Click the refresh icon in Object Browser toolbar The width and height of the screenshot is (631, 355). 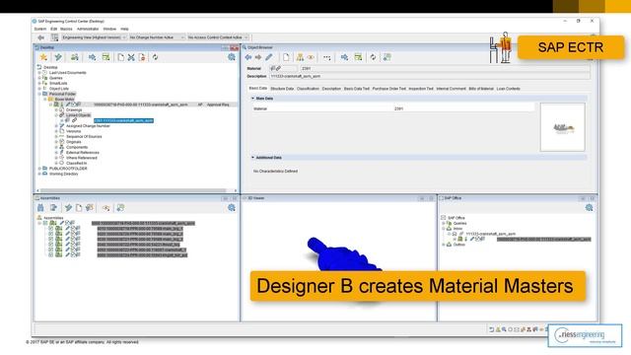click(x=373, y=57)
